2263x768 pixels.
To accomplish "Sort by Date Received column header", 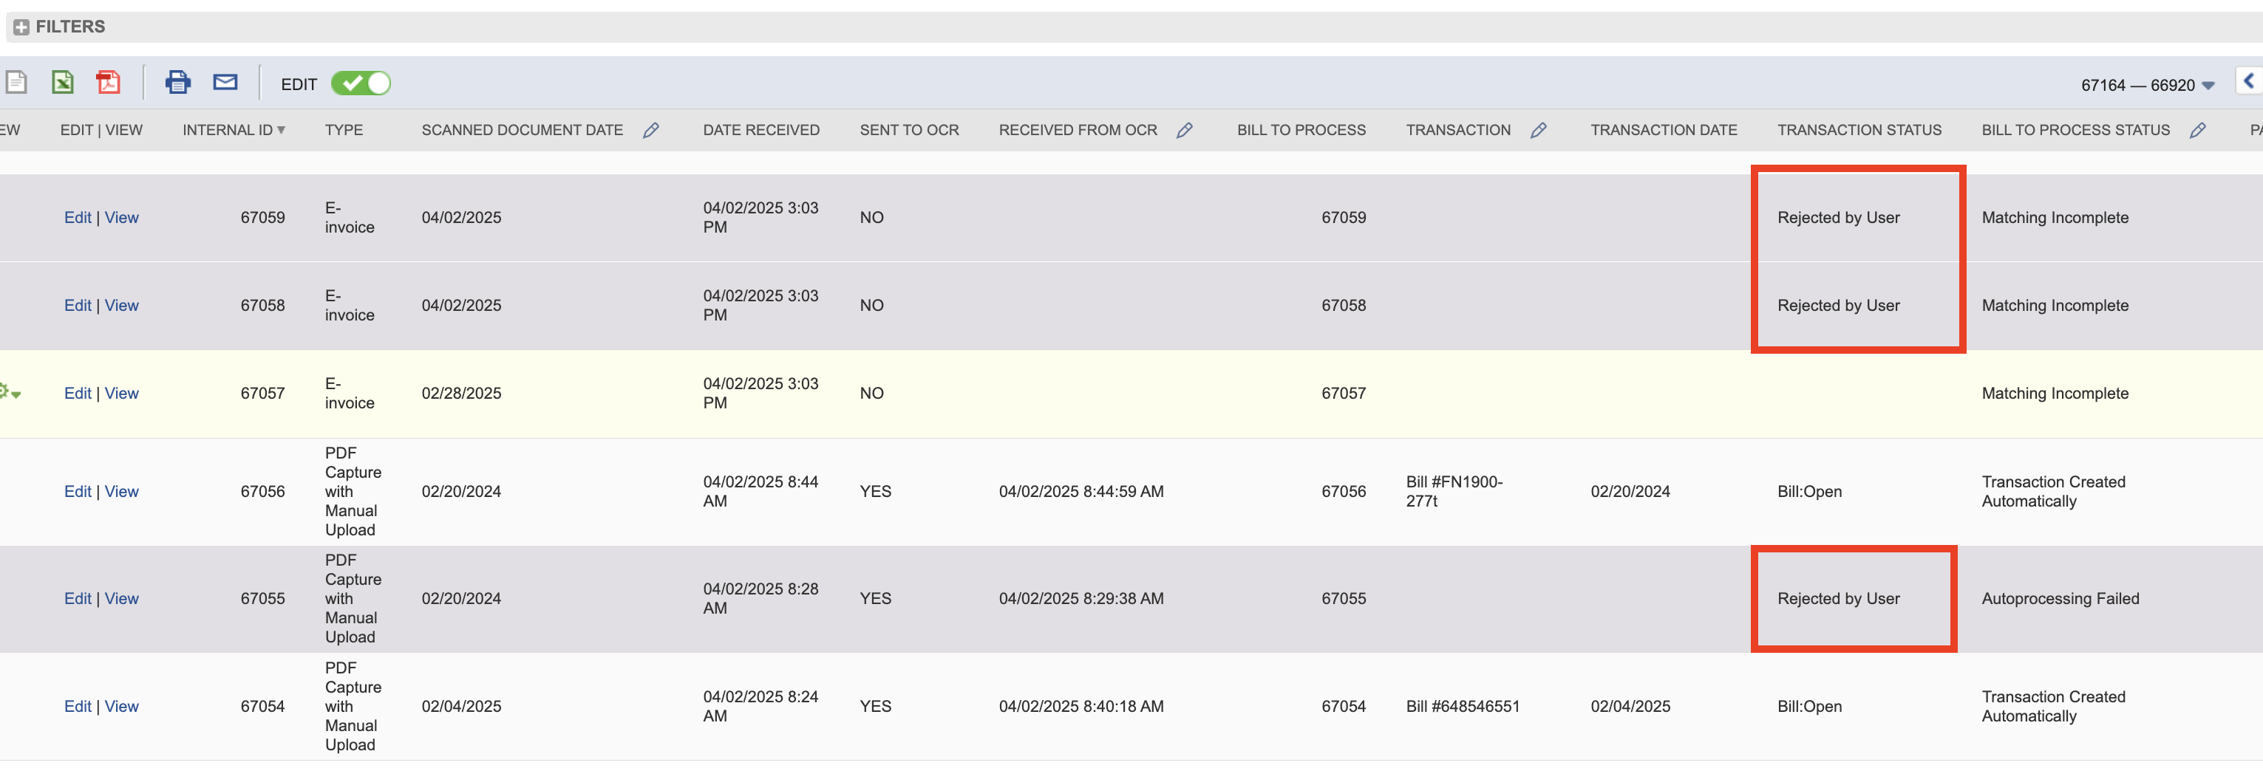I will [760, 130].
